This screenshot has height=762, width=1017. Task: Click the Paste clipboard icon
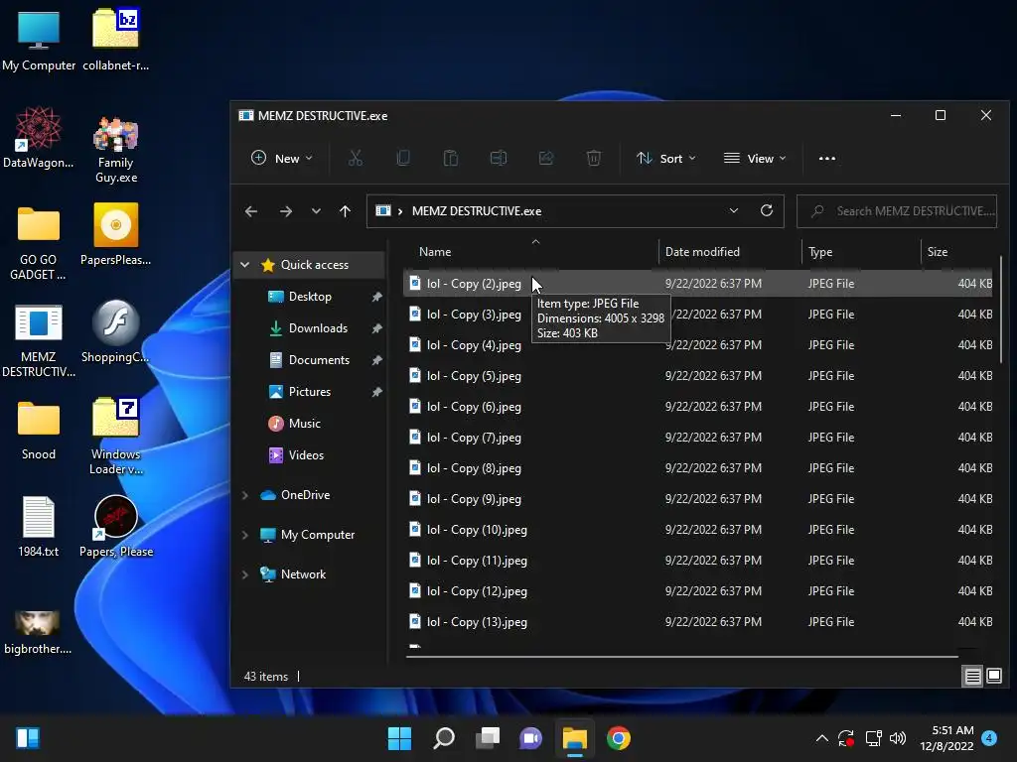coord(451,158)
